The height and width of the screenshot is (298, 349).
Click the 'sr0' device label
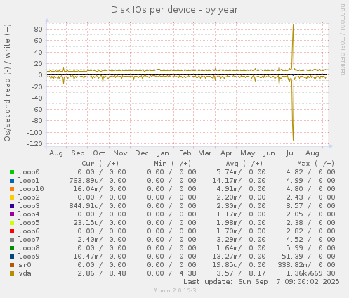[25, 265]
